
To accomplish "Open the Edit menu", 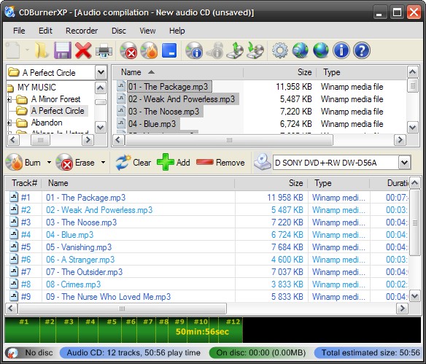I will [x=45, y=31].
